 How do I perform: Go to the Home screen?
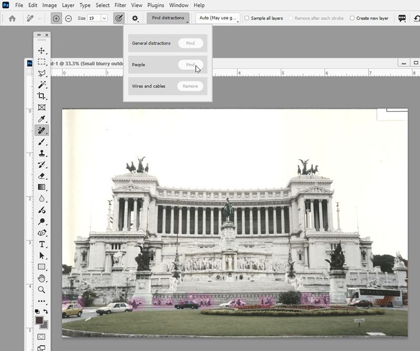click(12, 18)
